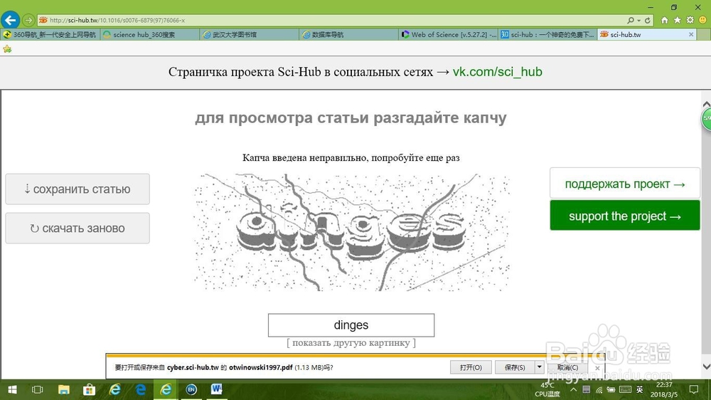Click the page scrollbar down arrow

tap(706, 366)
